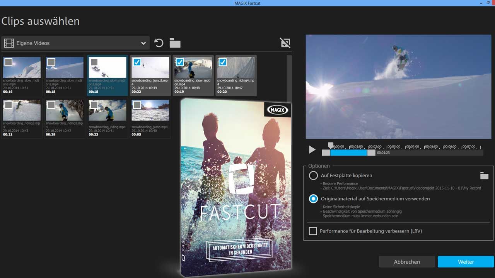Image resolution: width=495 pixels, height=278 pixels.
Task: Click the clip list vertical scrollbar
Action: click(x=289, y=77)
